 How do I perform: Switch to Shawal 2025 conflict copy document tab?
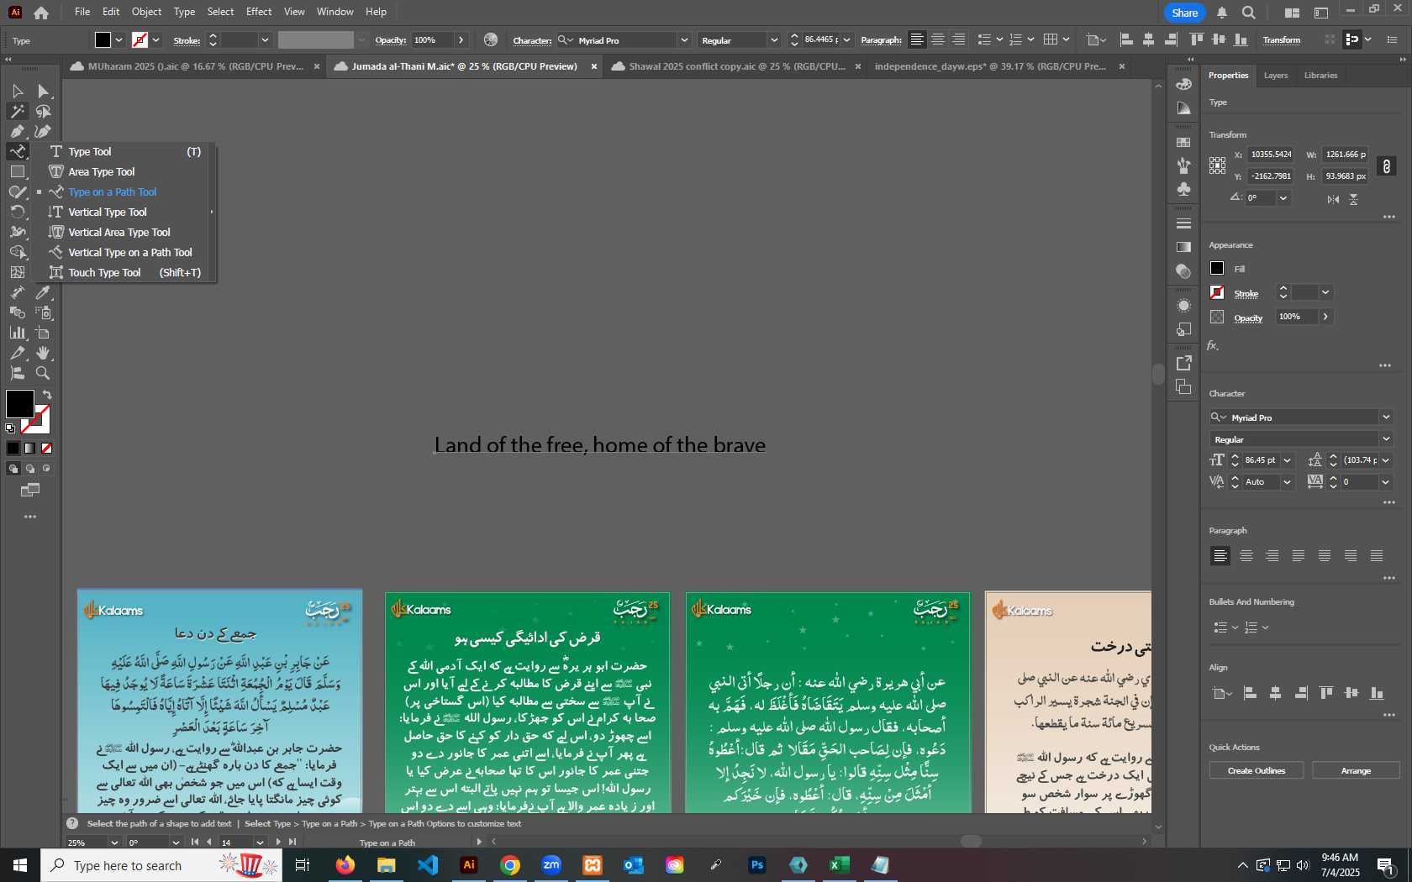pyautogui.click(x=735, y=66)
